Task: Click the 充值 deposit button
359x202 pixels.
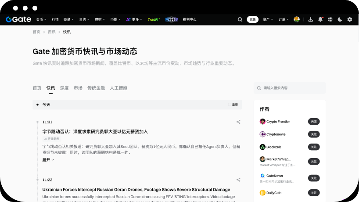Action: coord(252,19)
